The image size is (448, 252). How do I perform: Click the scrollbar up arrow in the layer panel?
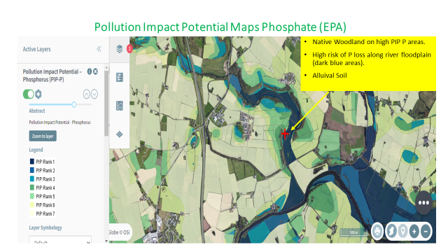pos(106,68)
